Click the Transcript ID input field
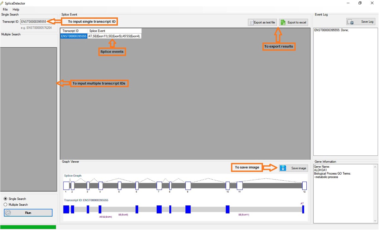 (33, 22)
